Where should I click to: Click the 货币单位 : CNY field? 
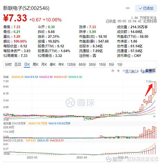pyautogui.click(x=129, y=56)
